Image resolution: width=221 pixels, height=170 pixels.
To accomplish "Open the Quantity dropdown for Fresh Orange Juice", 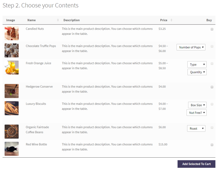I will point(197,72).
